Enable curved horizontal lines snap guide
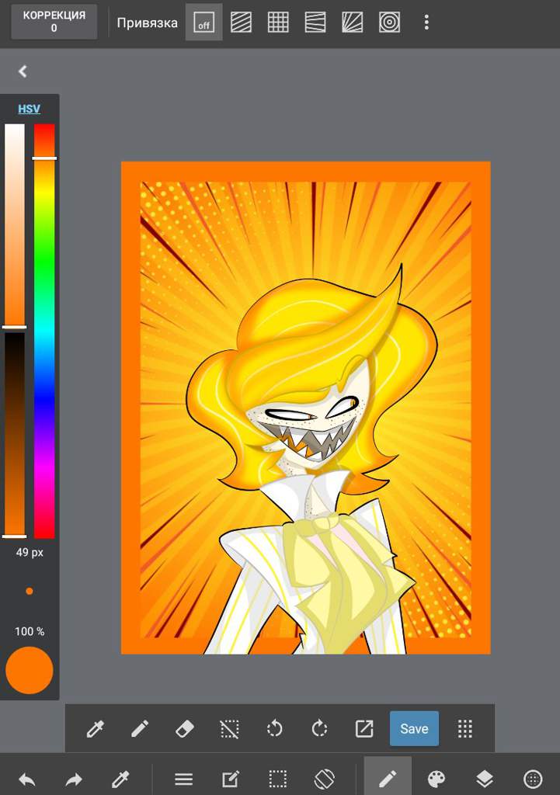 [x=315, y=23]
